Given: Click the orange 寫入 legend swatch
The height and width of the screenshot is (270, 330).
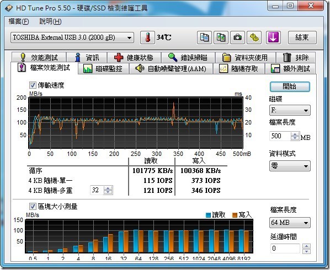Looking at the screenshot, I should 235,215.
